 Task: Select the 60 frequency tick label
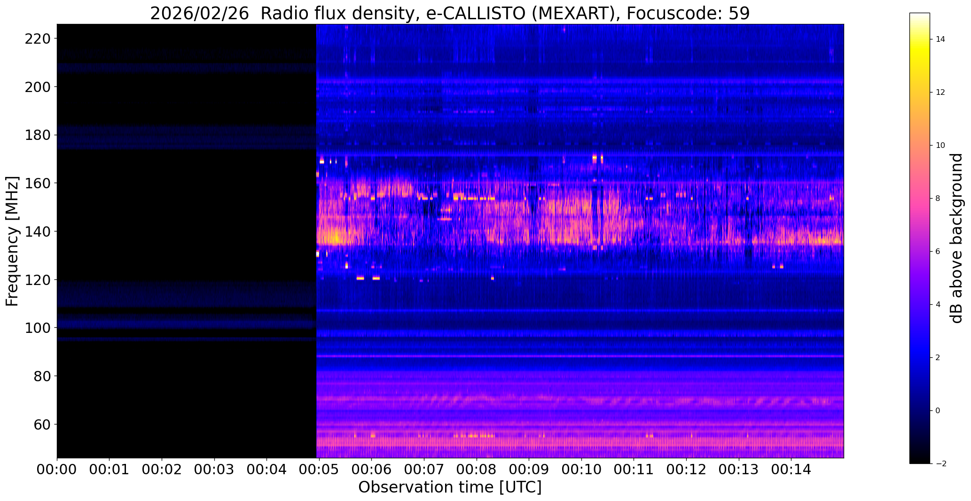click(x=42, y=424)
